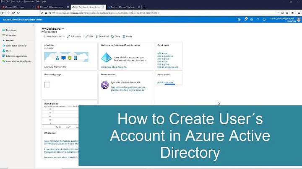This screenshot has height=169, width=302.
Task: Open the New dashboard dropdown
Action: (54, 36)
